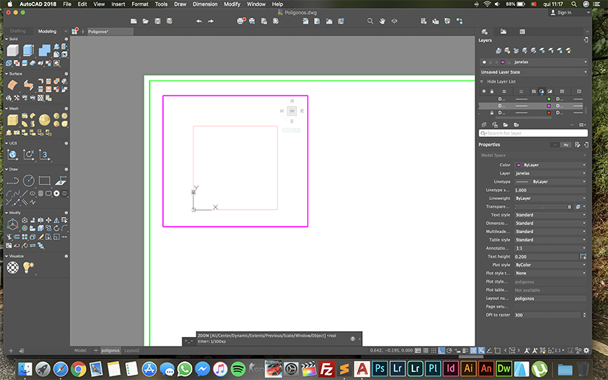Open the Linetype ByLayer dropdown
The height and width of the screenshot is (380, 608).
(x=550, y=182)
